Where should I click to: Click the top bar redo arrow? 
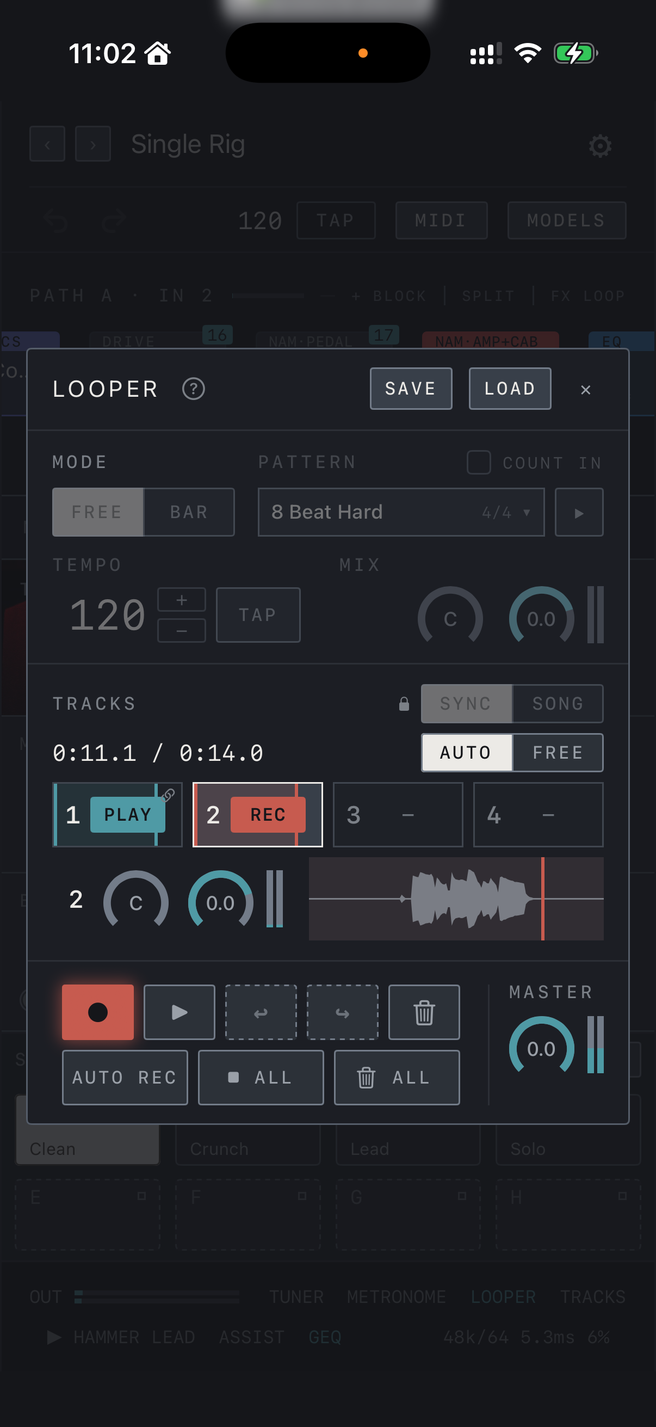click(114, 220)
